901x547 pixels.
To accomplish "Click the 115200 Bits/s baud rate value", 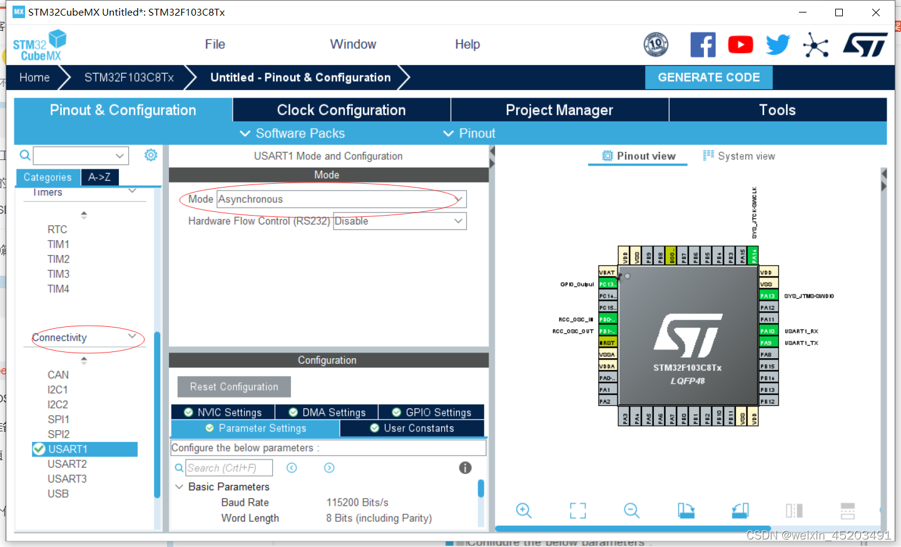I will click(x=357, y=503).
